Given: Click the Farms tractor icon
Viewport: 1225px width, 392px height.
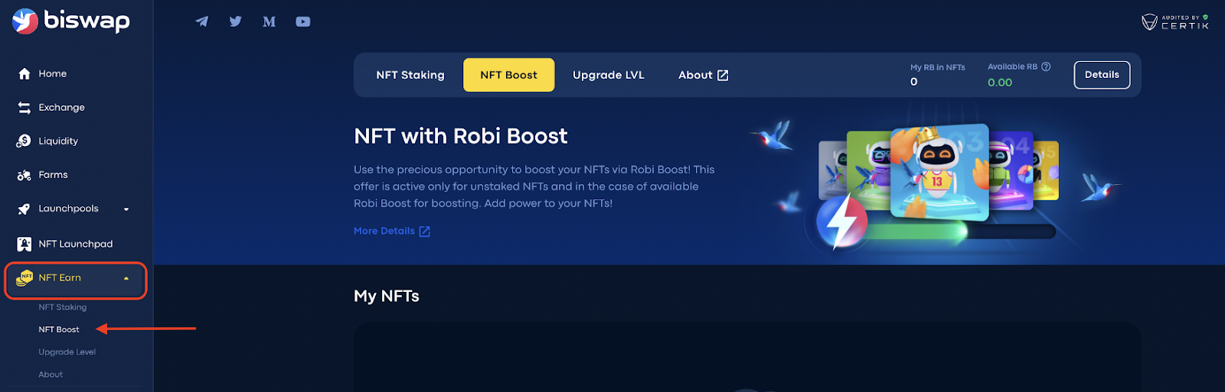Looking at the screenshot, I should (24, 175).
